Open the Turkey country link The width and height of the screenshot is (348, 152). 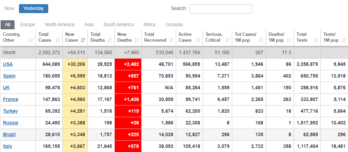tap(10, 111)
